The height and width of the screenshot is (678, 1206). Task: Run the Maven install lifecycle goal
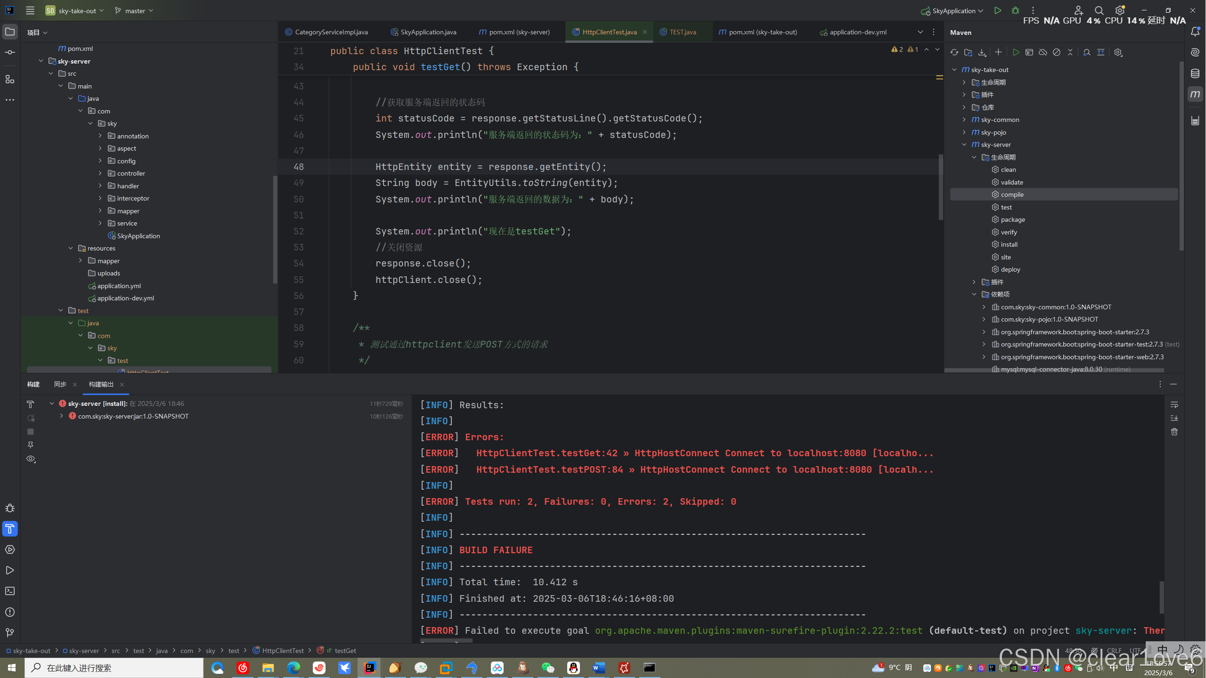(1009, 244)
